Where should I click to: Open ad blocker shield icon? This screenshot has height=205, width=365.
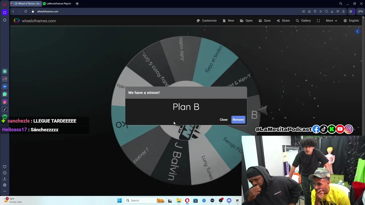point(315,11)
